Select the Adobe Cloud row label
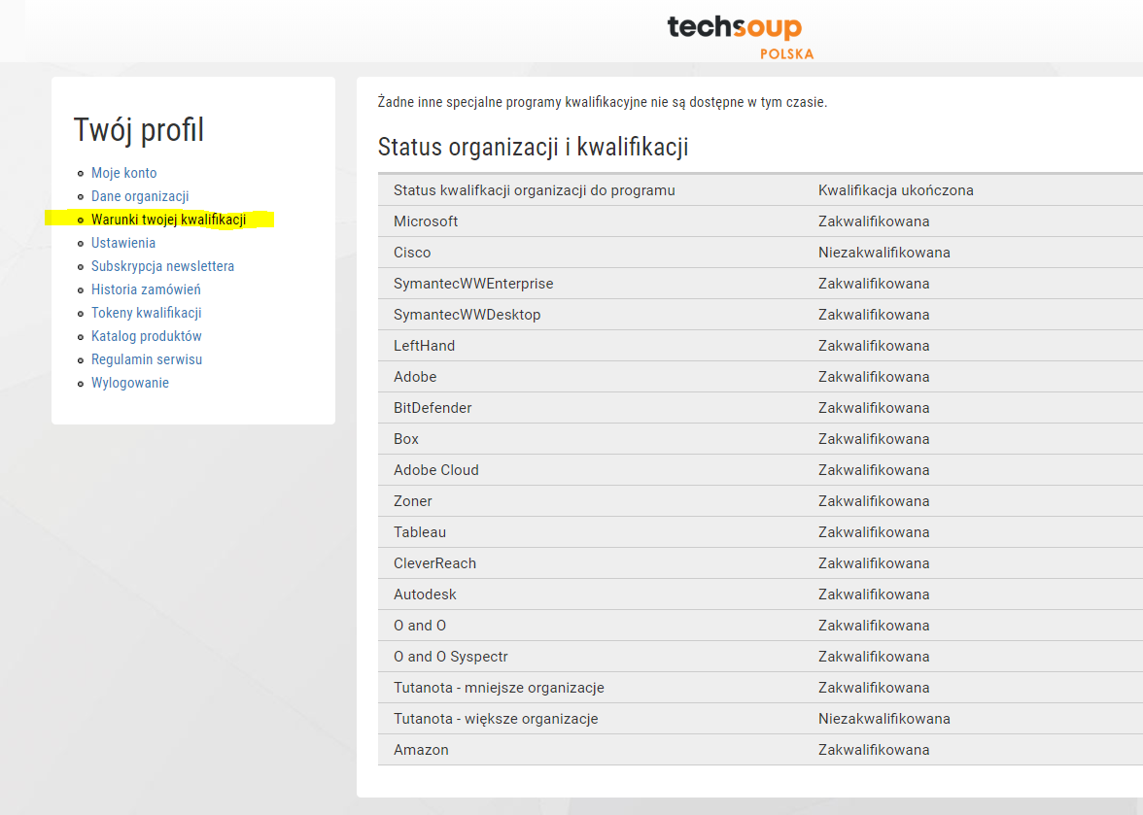 click(x=435, y=470)
